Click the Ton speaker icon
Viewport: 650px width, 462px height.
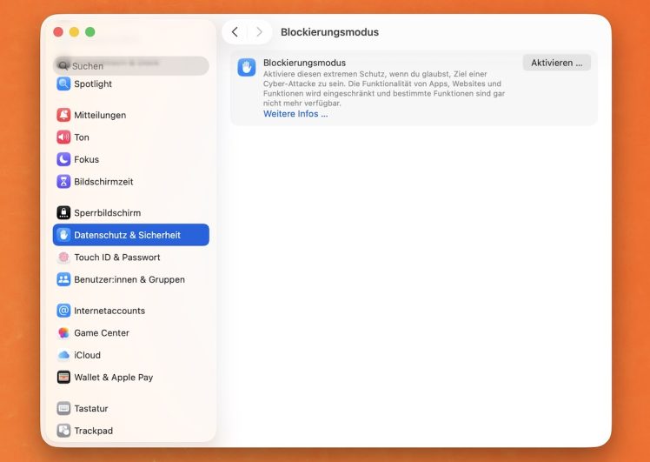tap(63, 137)
